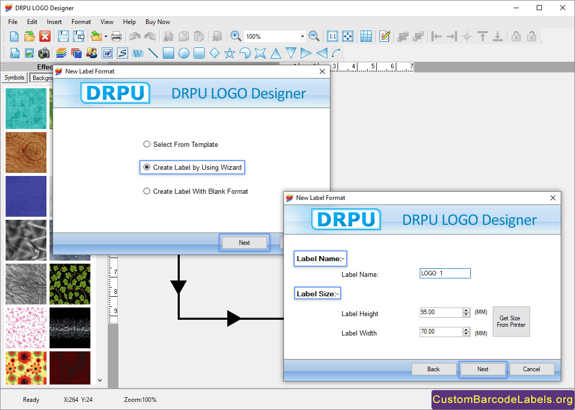The height and width of the screenshot is (410, 575).
Task: Open a file with the folder icon
Action: tap(29, 36)
